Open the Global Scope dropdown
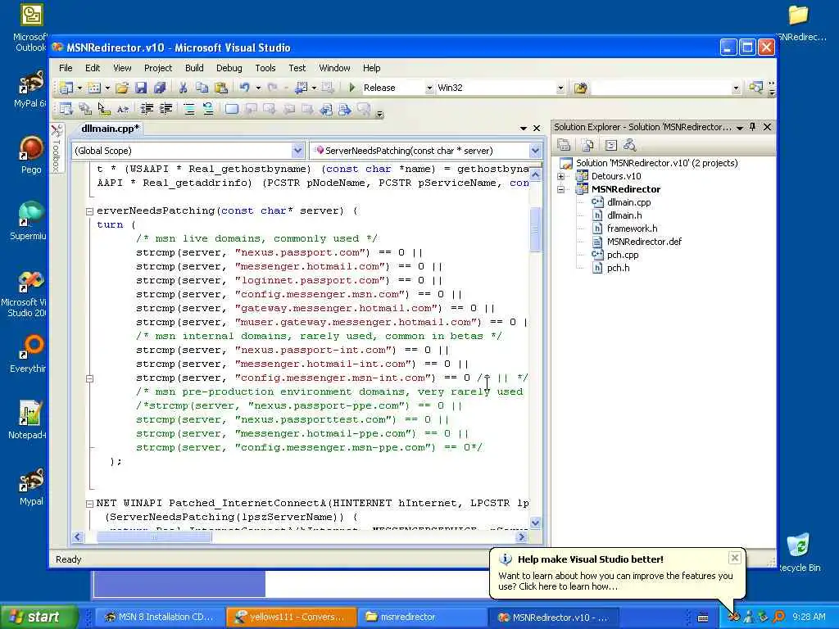 pos(298,151)
